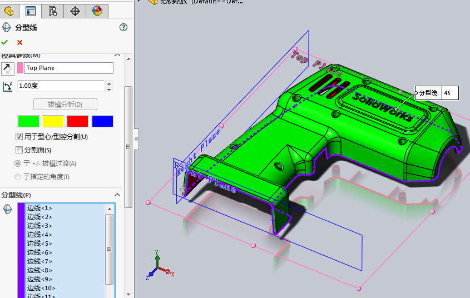Image resolution: width=470 pixels, height=298 pixels.
Task: Click the part icon in flyout tree header
Action: click(153, 2)
